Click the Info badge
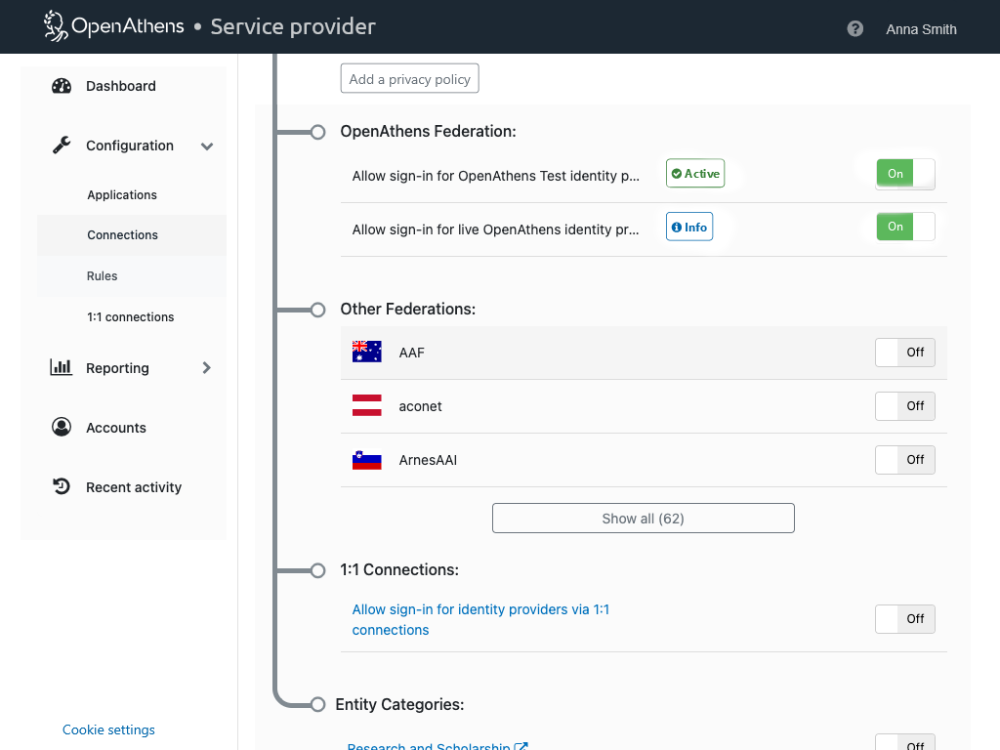The height and width of the screenshot is (750, 1000). pyautogui.click(x=689, y=227)
